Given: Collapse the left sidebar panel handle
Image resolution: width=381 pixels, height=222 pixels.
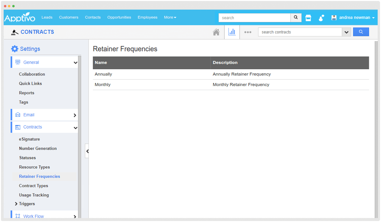Looking at the screenshot, I should [87, 151].
